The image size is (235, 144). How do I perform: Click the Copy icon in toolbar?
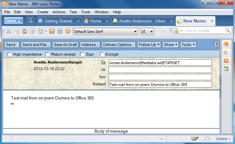pos(17,31)
